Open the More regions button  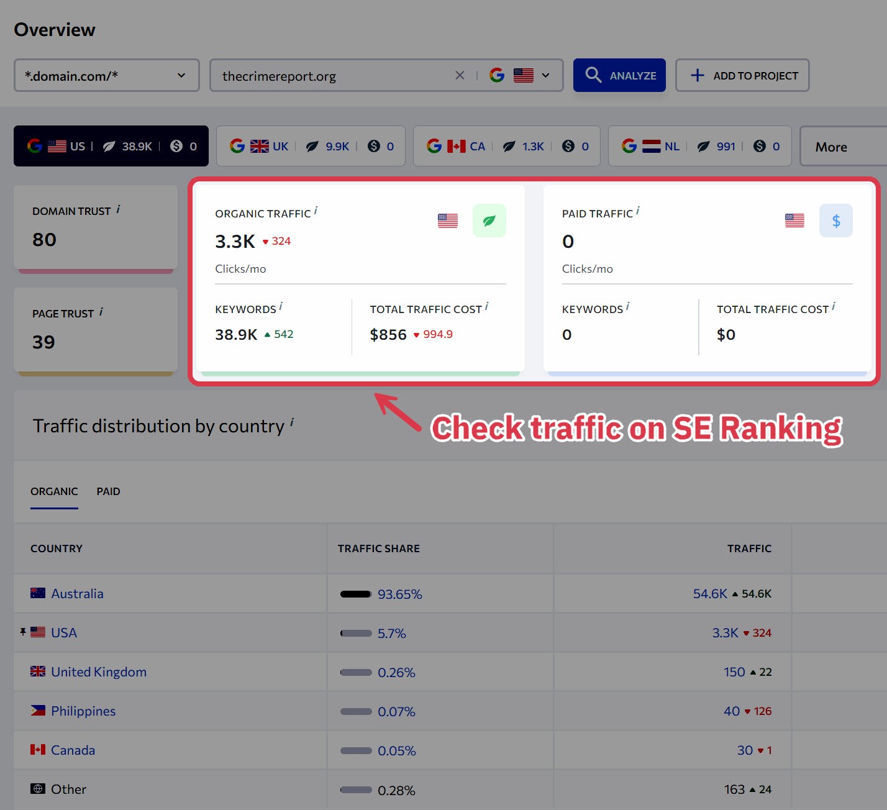pos(843,147)
